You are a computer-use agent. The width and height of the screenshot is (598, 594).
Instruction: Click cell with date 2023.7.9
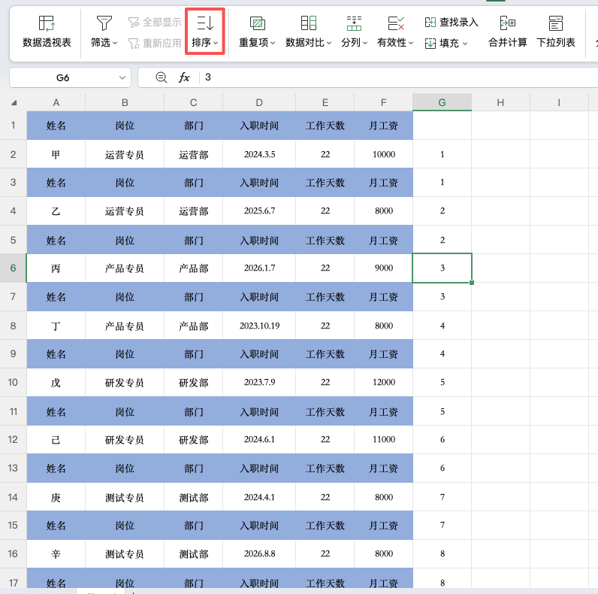click(259, 382)
